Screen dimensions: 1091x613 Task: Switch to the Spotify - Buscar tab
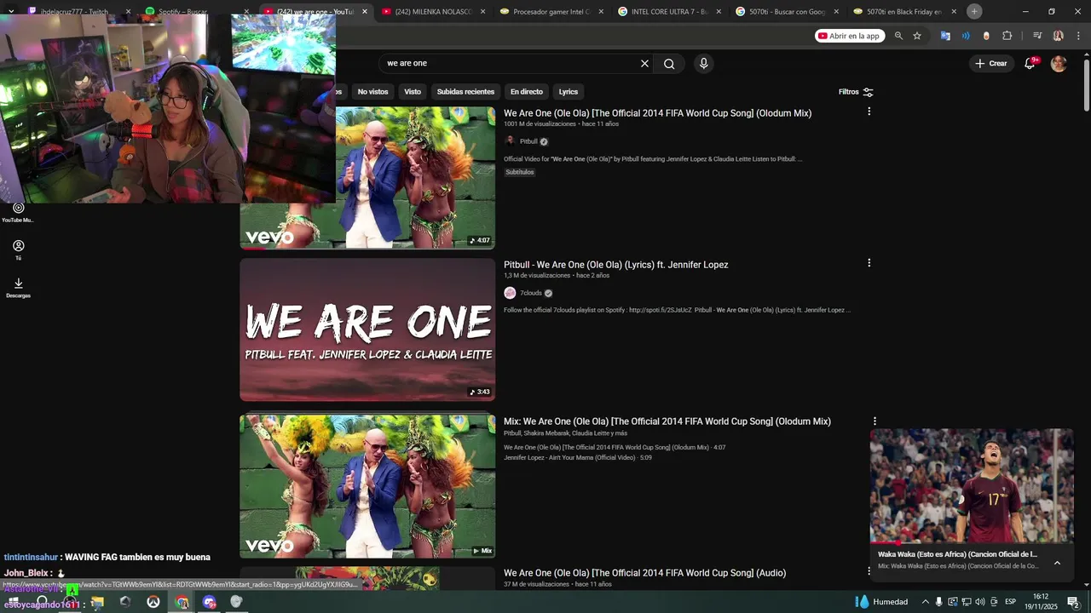[196, 12]
